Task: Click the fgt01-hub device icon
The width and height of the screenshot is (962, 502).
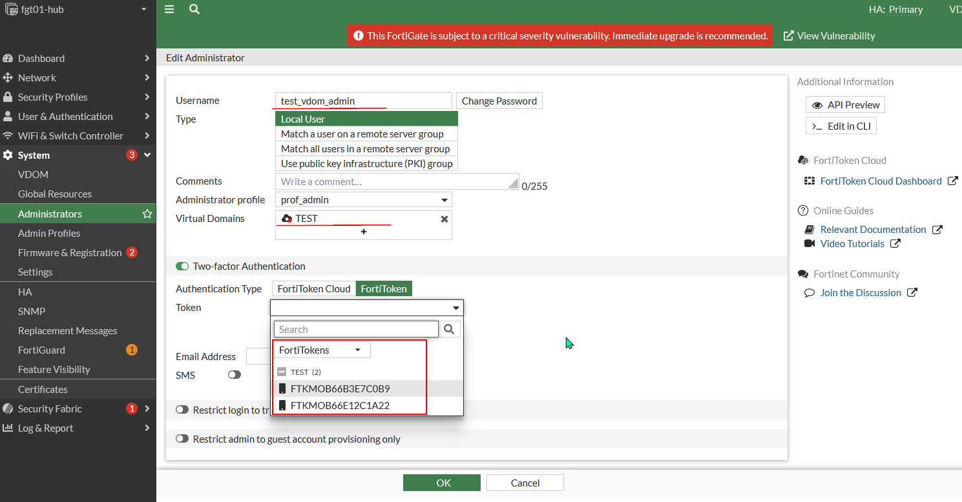Action: pos(11,9)
